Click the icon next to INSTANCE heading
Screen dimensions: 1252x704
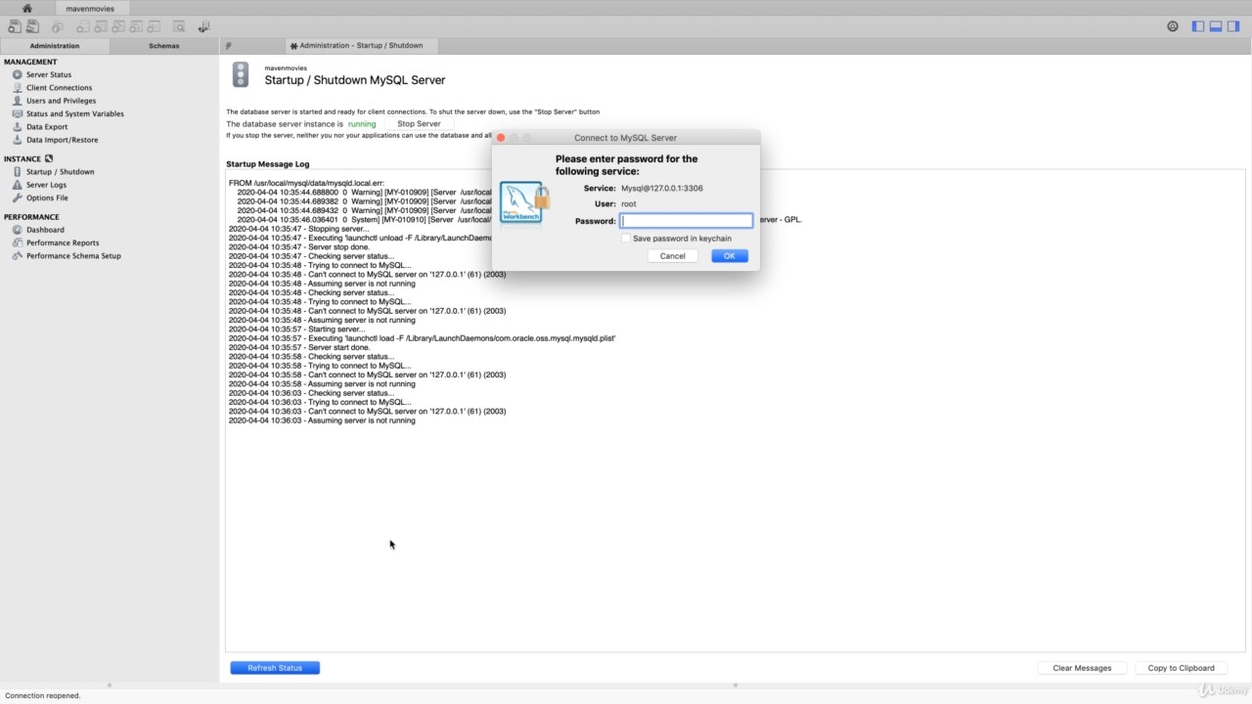tap(49, 158)
